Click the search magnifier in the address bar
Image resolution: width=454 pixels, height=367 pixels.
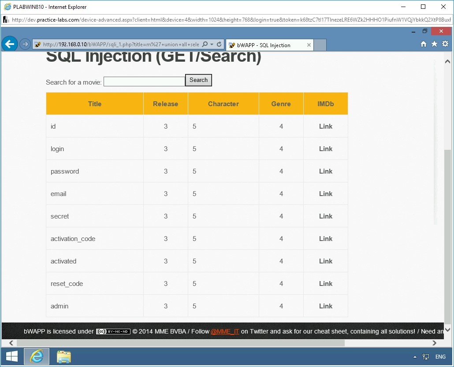[204, 44]
